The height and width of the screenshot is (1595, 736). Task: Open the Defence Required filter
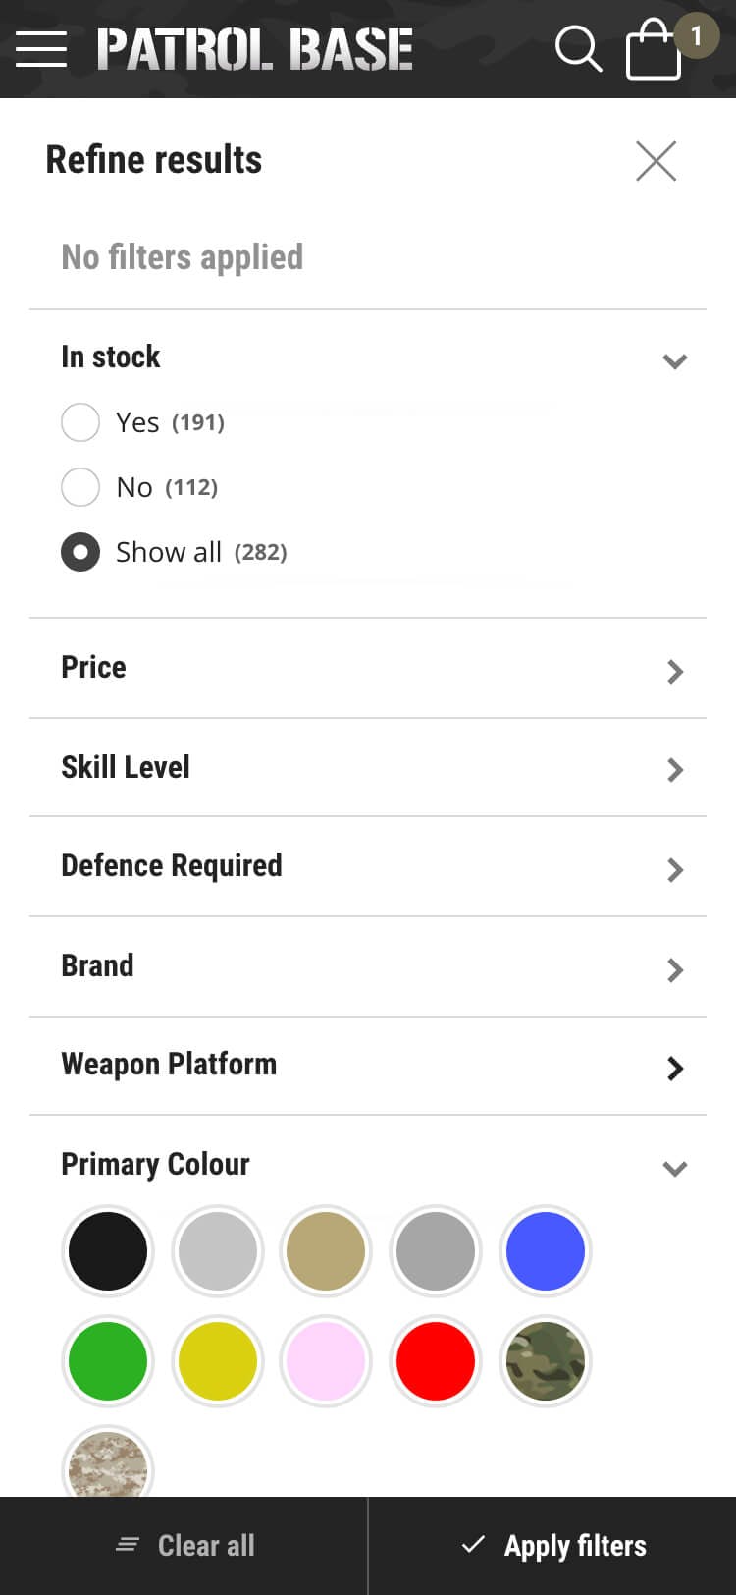click(x=367, y=867)
